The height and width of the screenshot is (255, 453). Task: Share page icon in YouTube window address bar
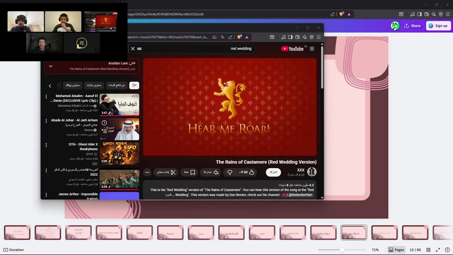230,37
